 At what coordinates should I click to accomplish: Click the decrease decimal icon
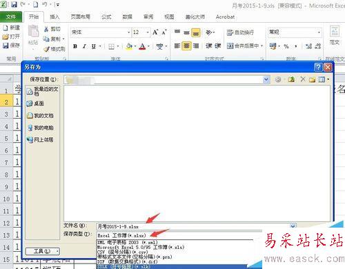pos(318,46)
